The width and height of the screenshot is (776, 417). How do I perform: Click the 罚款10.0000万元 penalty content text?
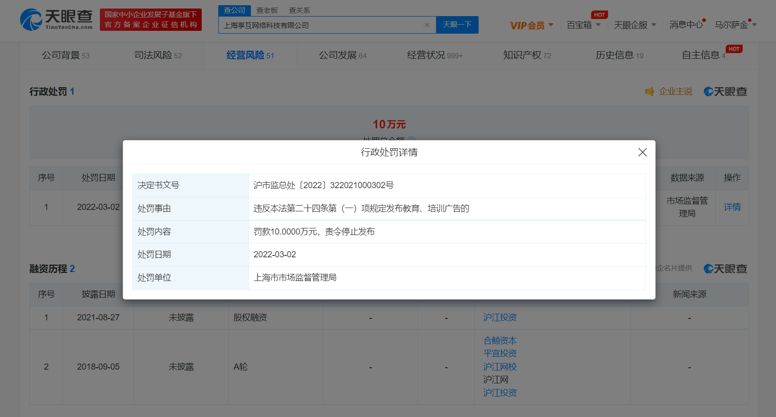(314, 232)
